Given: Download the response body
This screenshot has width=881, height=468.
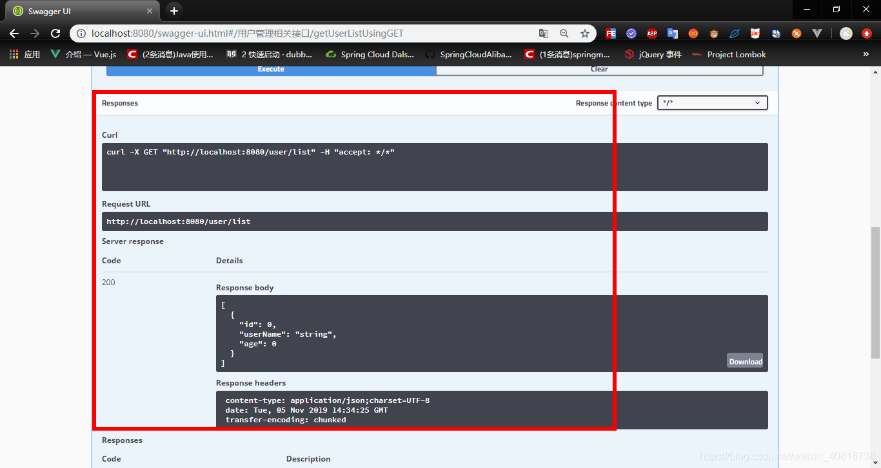Looking at the screenshot, I should (745, 361).
